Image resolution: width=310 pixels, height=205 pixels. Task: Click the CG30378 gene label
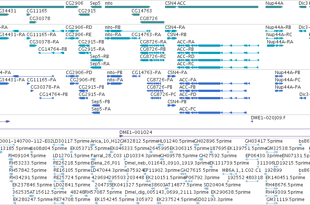tap(40, 18)
